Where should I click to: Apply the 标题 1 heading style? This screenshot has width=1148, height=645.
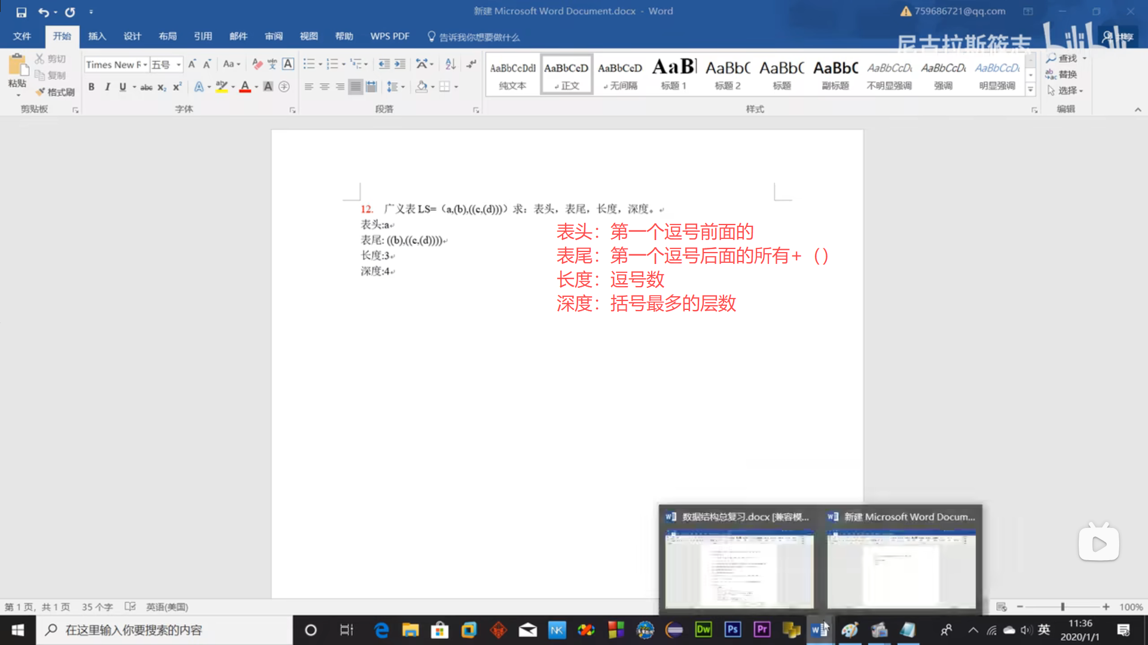[674, 74]
